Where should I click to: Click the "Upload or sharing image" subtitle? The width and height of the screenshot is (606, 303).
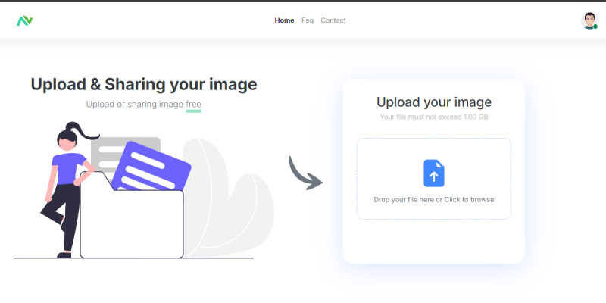click(x=134, y=105)
